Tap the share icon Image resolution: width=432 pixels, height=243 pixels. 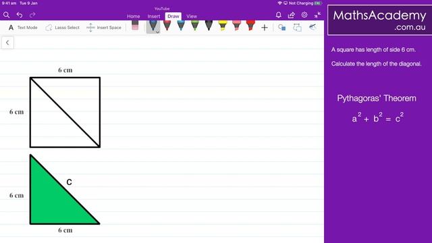coord(291,15)
